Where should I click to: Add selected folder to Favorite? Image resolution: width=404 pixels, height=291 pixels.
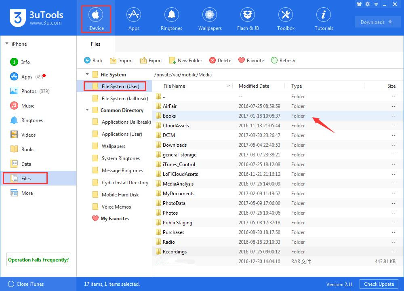(251, 61)
